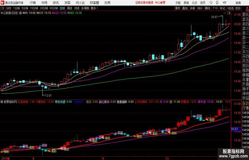Screen dimensions: 249x160
Task: Open the 公式 menu
Action: [x=194, y=3]
